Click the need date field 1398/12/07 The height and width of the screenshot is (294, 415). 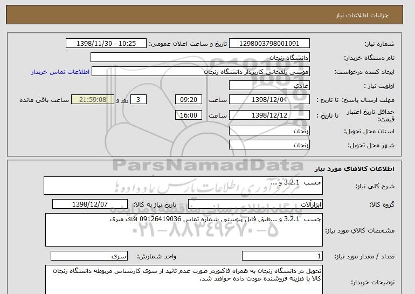[90, 204]
